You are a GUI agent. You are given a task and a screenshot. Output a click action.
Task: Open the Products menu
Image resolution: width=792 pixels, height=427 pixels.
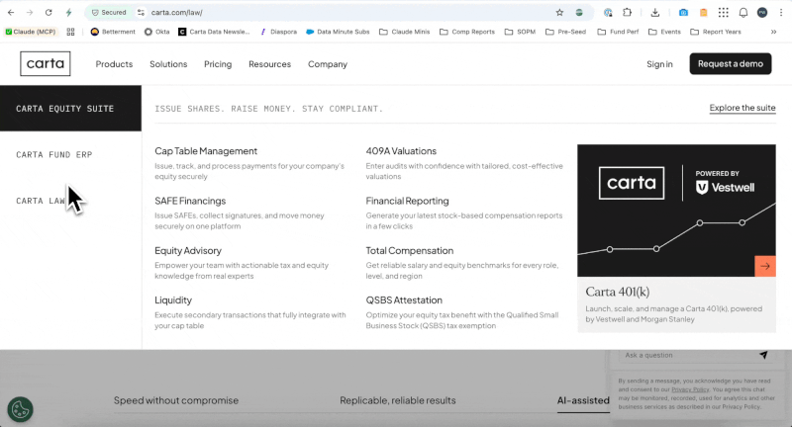click(114, 64)
